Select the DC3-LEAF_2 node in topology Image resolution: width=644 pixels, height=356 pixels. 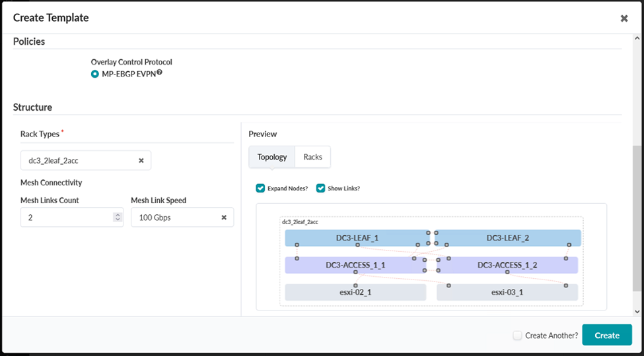[x=507, y=238]
